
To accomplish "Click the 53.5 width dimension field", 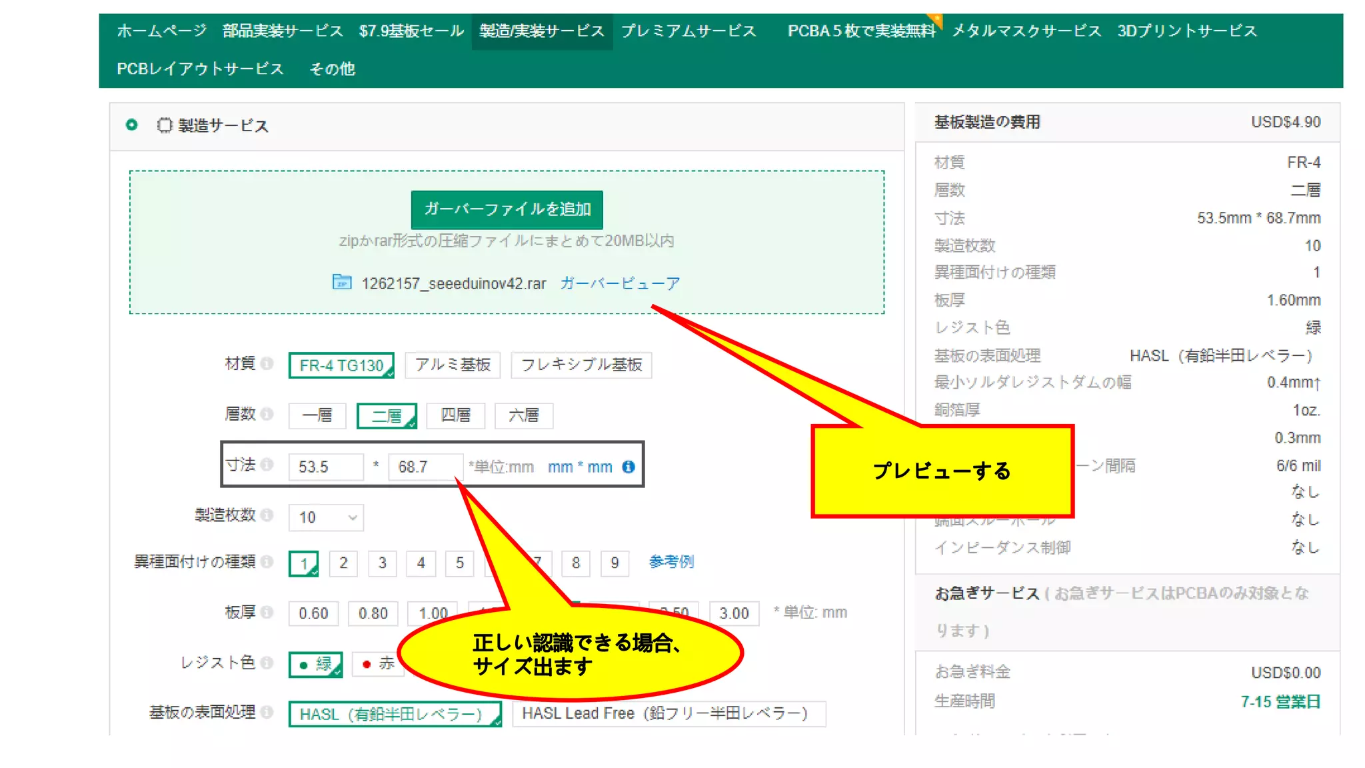I will [325, 467].
